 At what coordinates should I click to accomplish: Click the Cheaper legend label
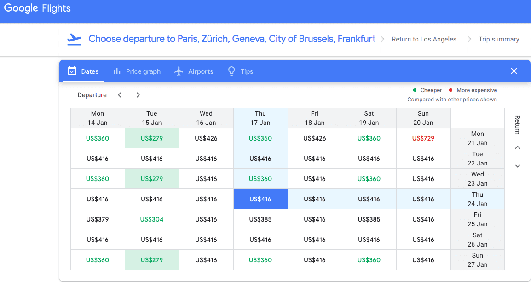click(431, 90)
